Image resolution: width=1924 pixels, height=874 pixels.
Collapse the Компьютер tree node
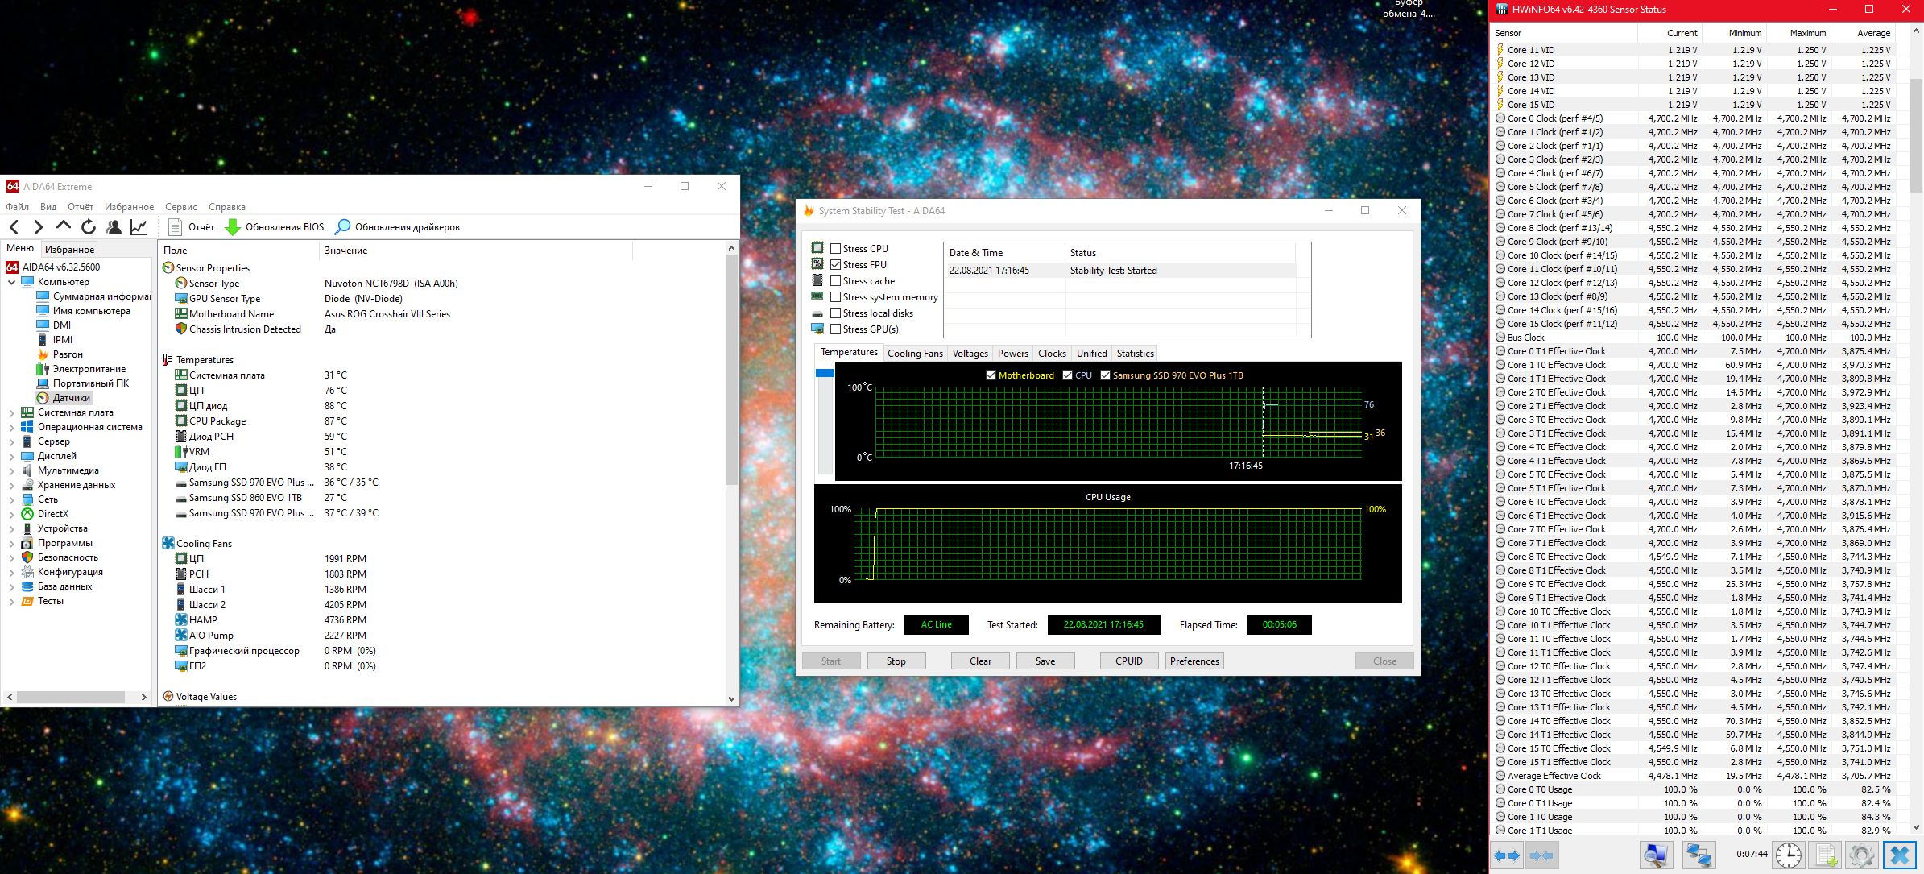tap(11, 282)
